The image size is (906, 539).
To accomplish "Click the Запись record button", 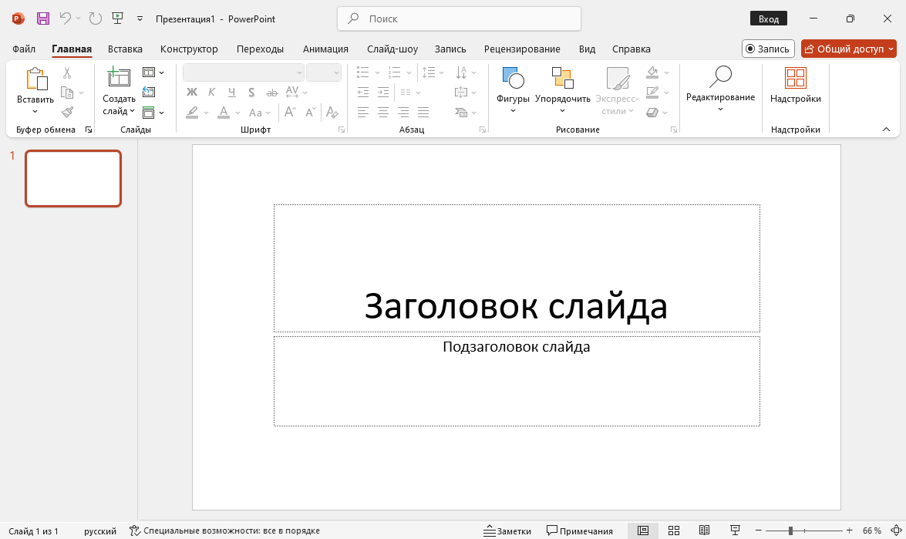I will pos(768,49).
